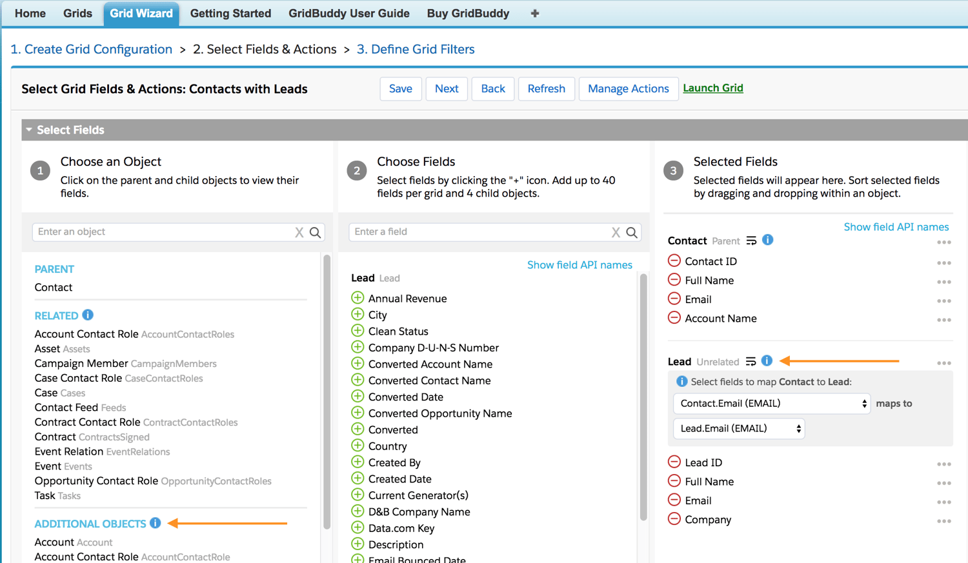The image size is (968, 563).
Task: Open the Getting Started tab
Action: click(x=230, y=14)
